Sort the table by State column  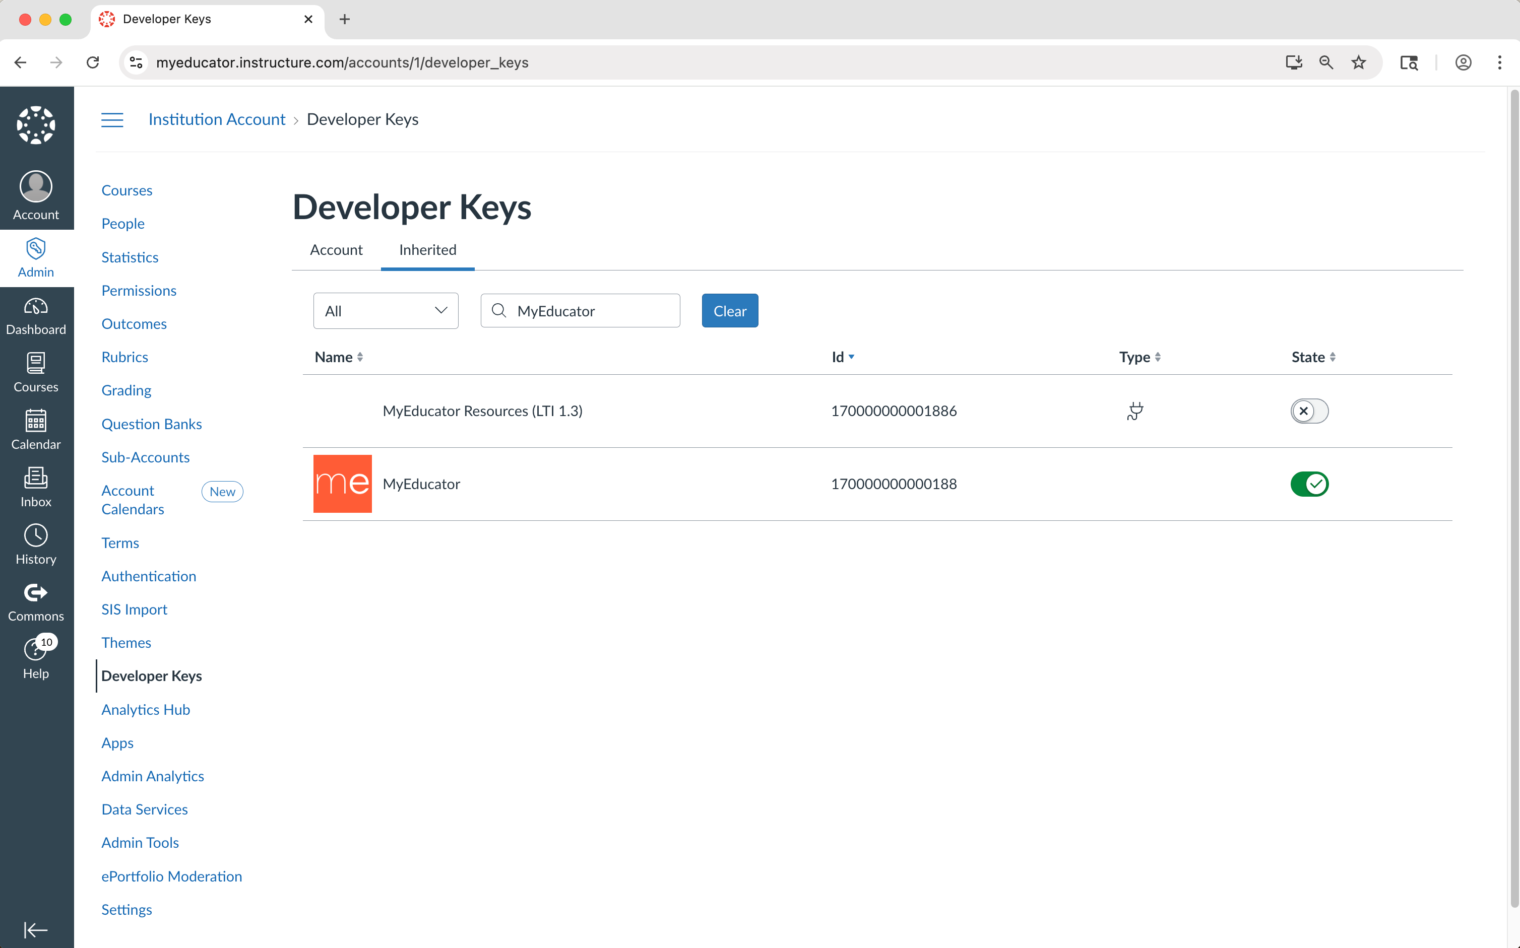[1313, 357]
